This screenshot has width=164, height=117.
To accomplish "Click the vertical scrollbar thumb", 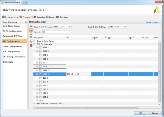I will point(160,72).
